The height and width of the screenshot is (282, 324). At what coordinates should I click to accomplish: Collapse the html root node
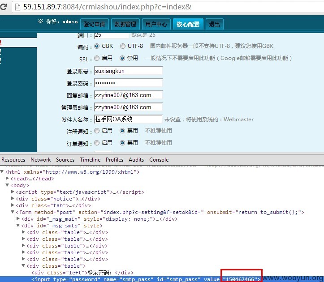pos(2,171)
